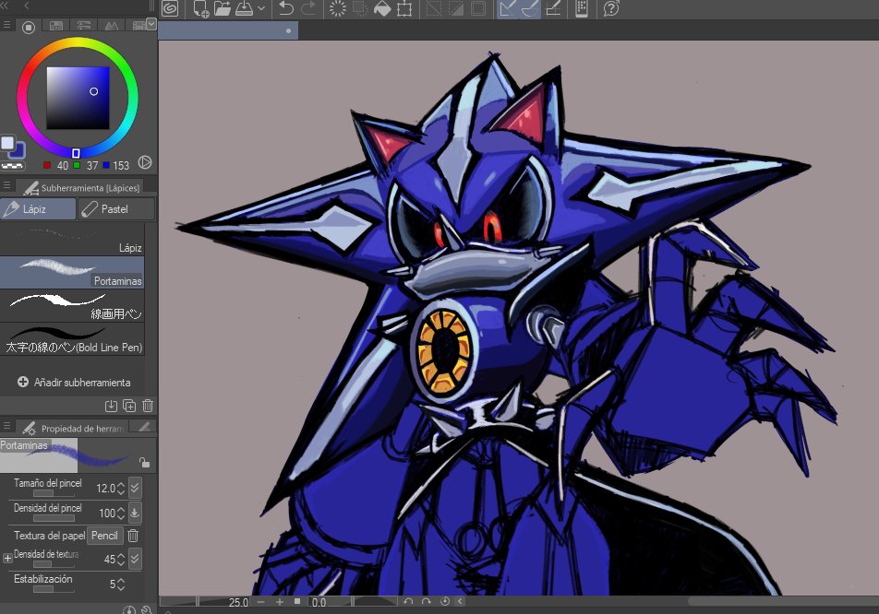This screenshot has height=614, width=879.
Task: Toggle Show selection border icon
Action: click(478, 8)
